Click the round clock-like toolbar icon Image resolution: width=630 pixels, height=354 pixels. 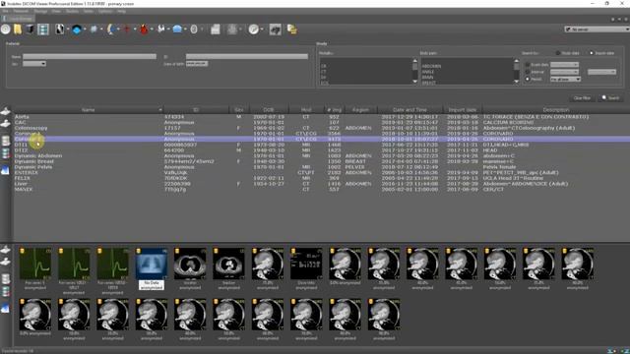254,29
